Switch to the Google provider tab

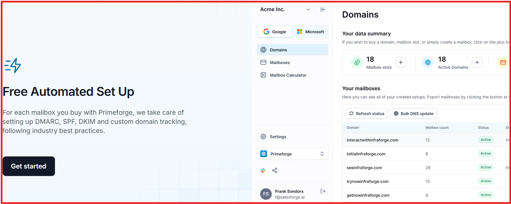click(x=274, y=32)
